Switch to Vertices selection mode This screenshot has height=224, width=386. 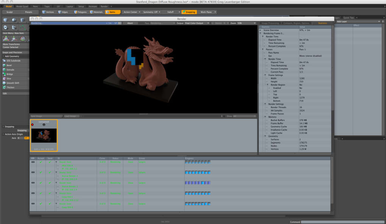point(48,12)
